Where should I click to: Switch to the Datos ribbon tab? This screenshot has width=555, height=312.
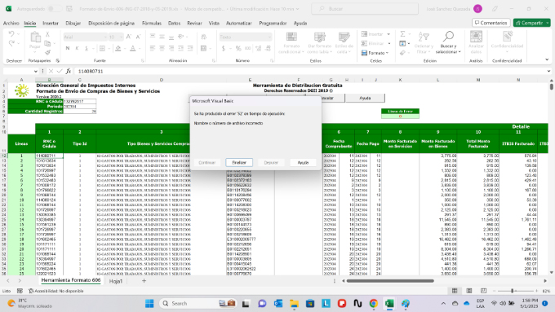click(174, 24)
